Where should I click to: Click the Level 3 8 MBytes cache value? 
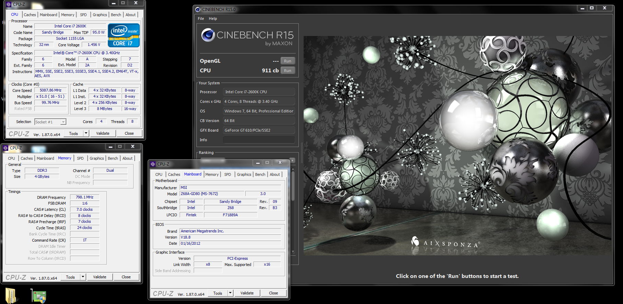tap(105, 109)
